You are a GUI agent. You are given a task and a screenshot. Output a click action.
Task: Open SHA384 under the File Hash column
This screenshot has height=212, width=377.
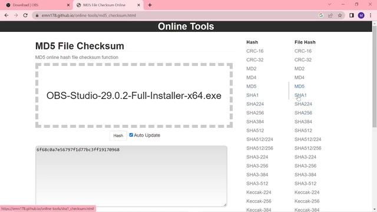pos(303,122)
